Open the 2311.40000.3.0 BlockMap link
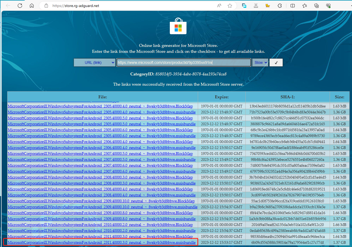This screenshot has height=247, width=352. (x=100, y=236)
